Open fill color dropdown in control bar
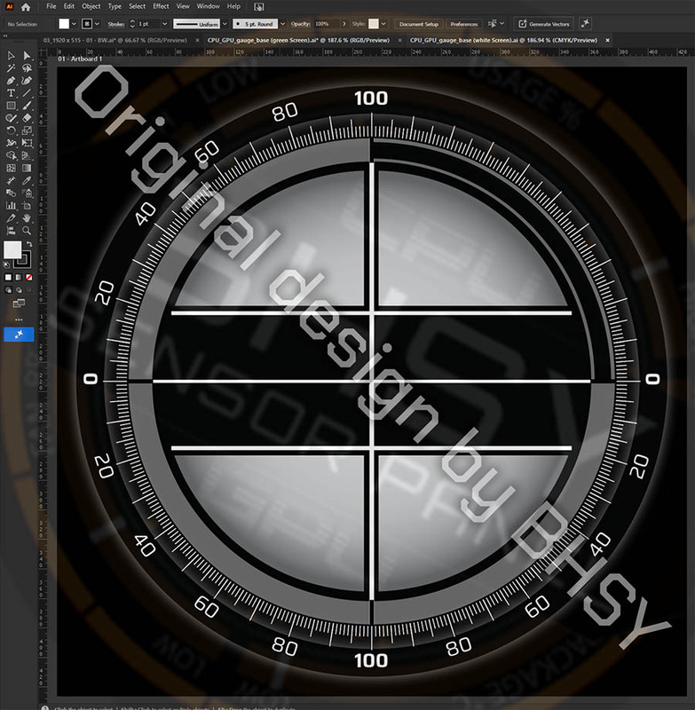This screenshot has height=710, width=695. [x=74, y=24]
